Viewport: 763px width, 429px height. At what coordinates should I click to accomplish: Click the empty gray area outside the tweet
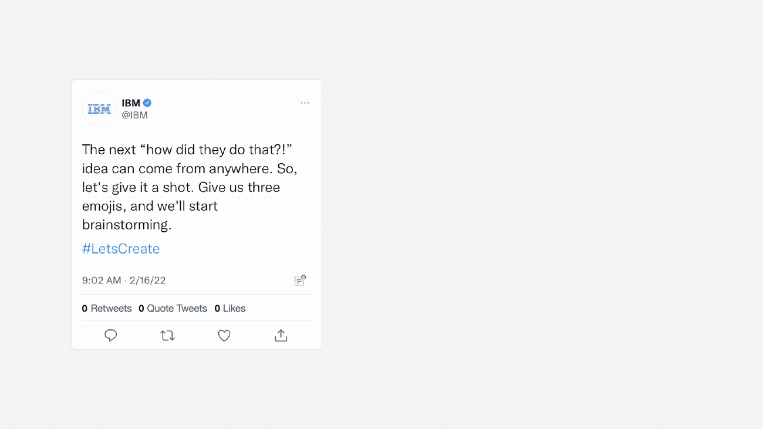pos(528,235)
